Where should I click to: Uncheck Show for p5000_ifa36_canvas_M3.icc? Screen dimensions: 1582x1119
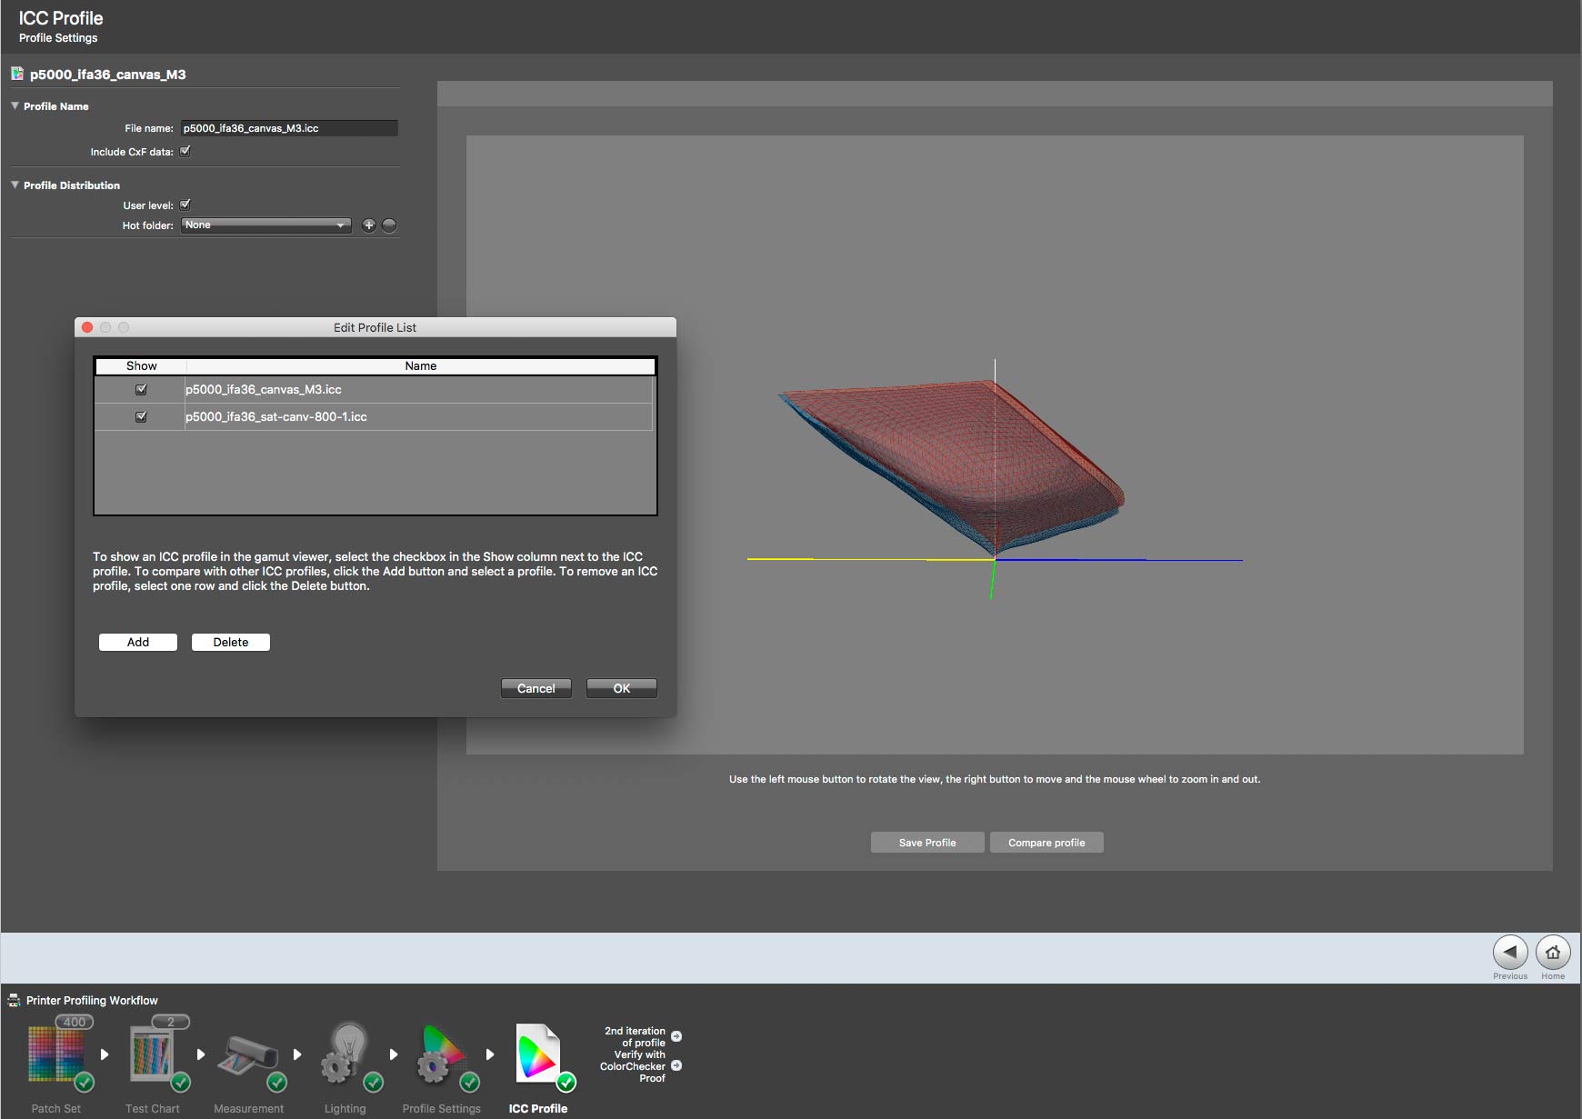141,389
